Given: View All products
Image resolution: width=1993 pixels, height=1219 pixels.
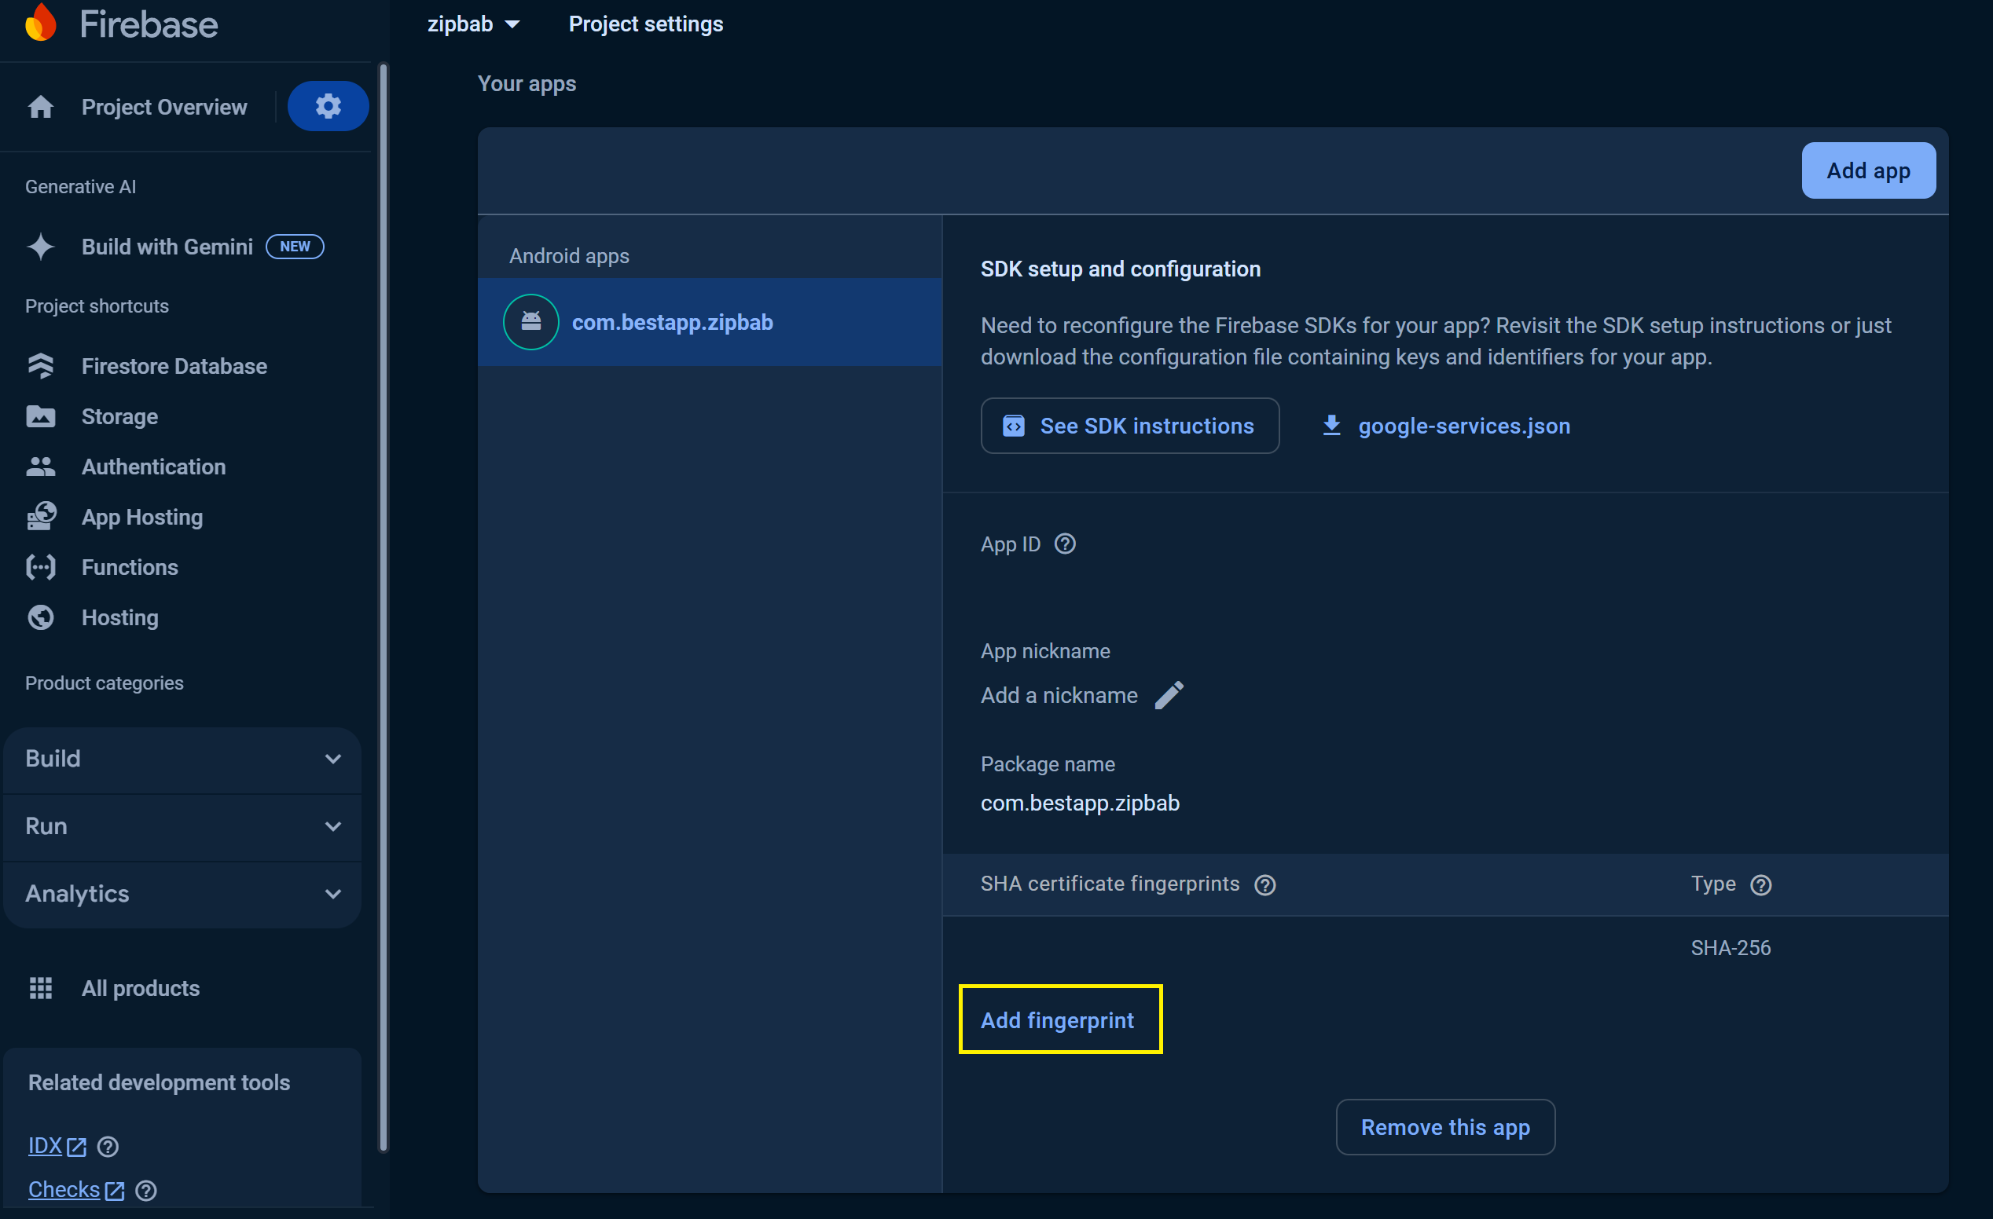Looking at the screenshot, I should tap(140, 988).
